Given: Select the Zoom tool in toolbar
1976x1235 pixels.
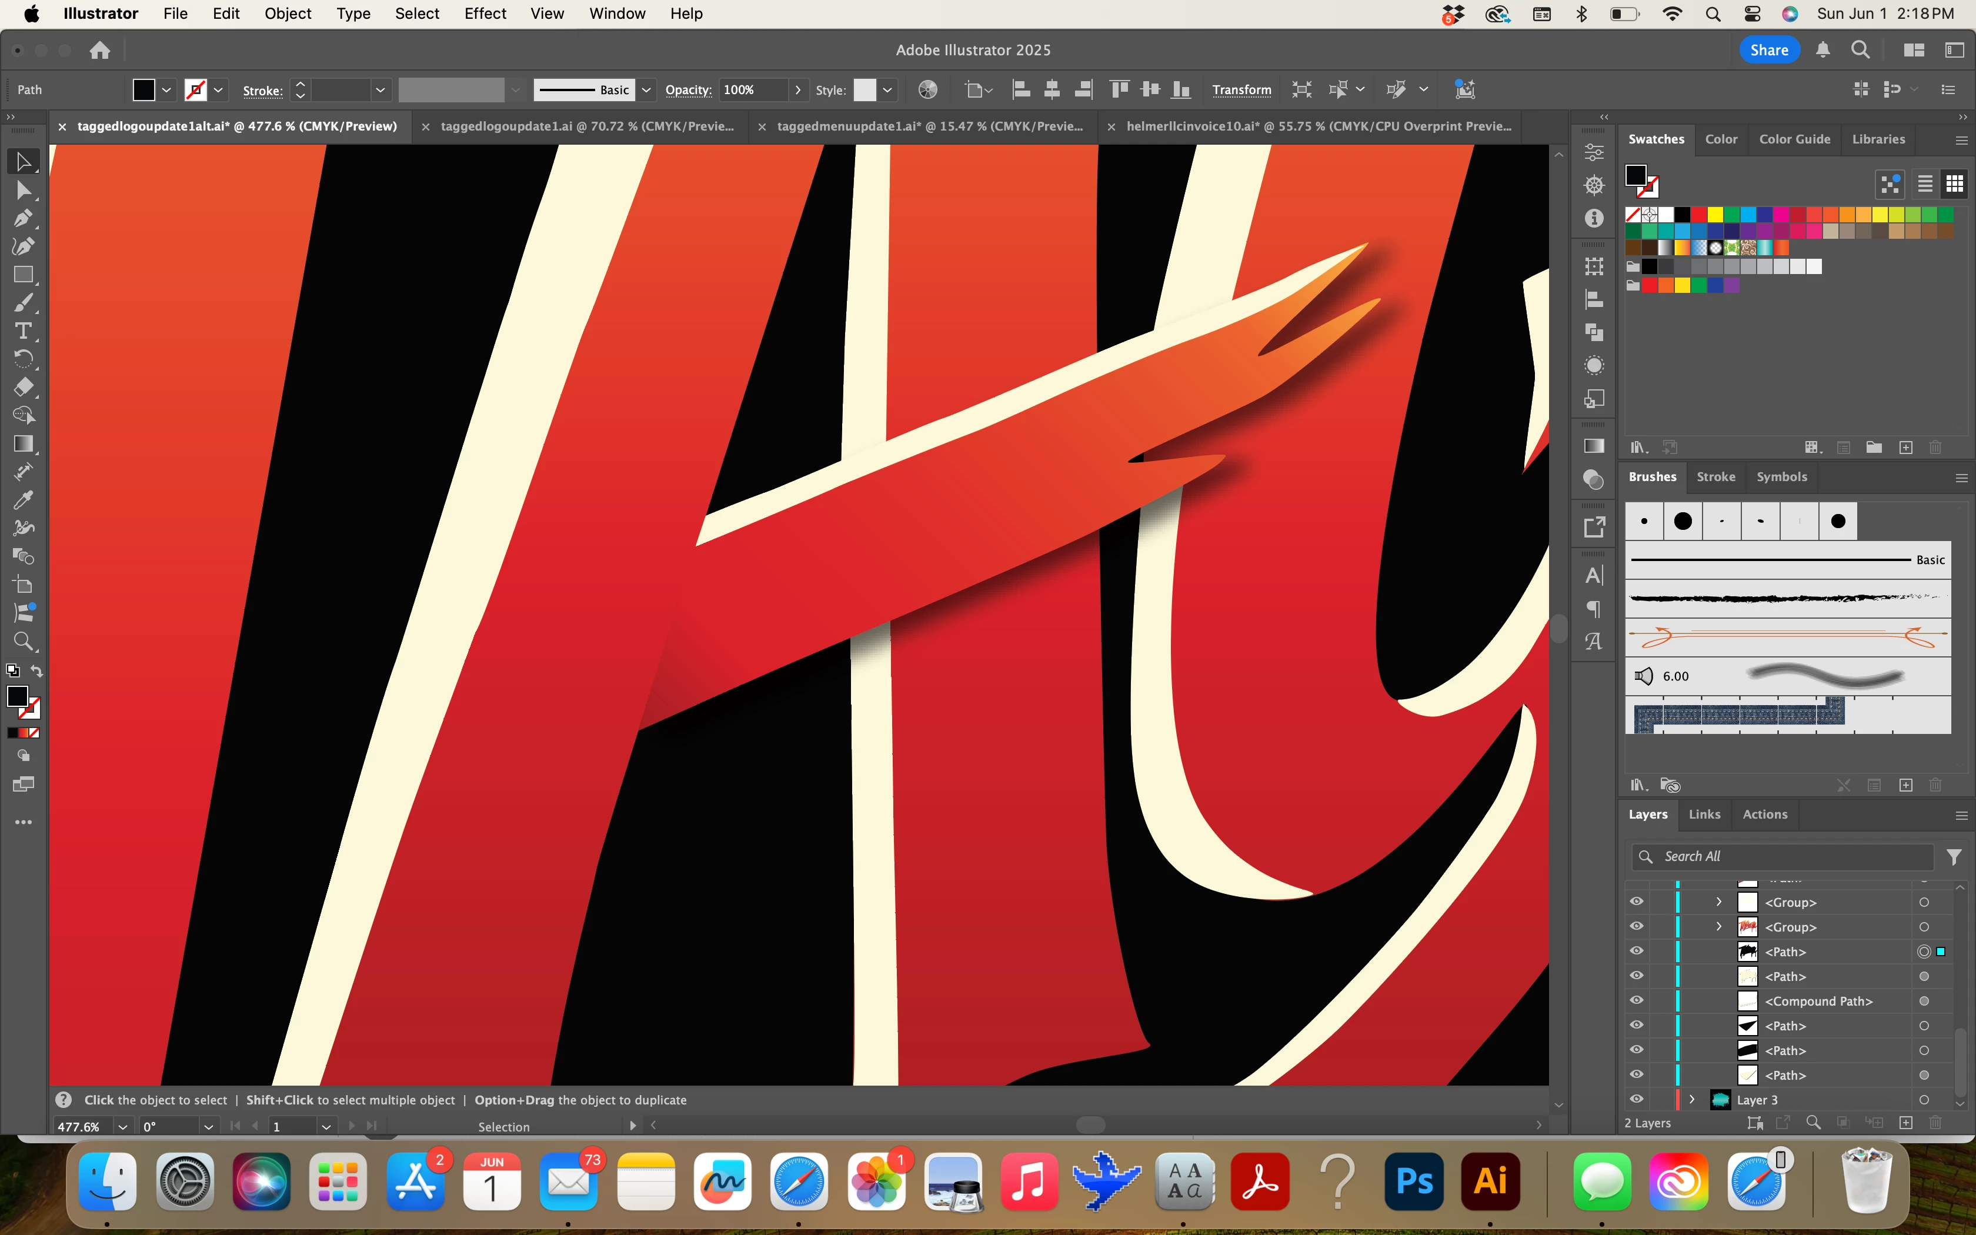Looking at the screenshot, I should [23, 641].
